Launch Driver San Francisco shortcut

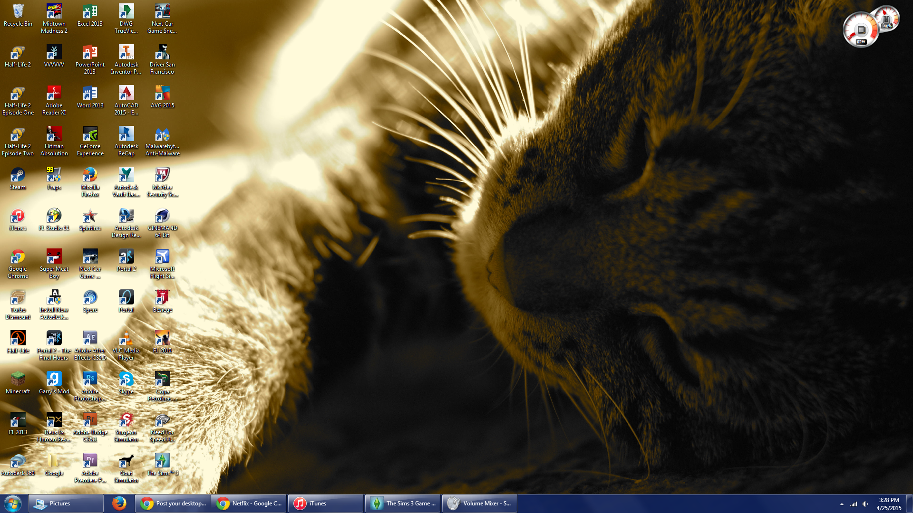pyautogui.click(x=163, y=60)
